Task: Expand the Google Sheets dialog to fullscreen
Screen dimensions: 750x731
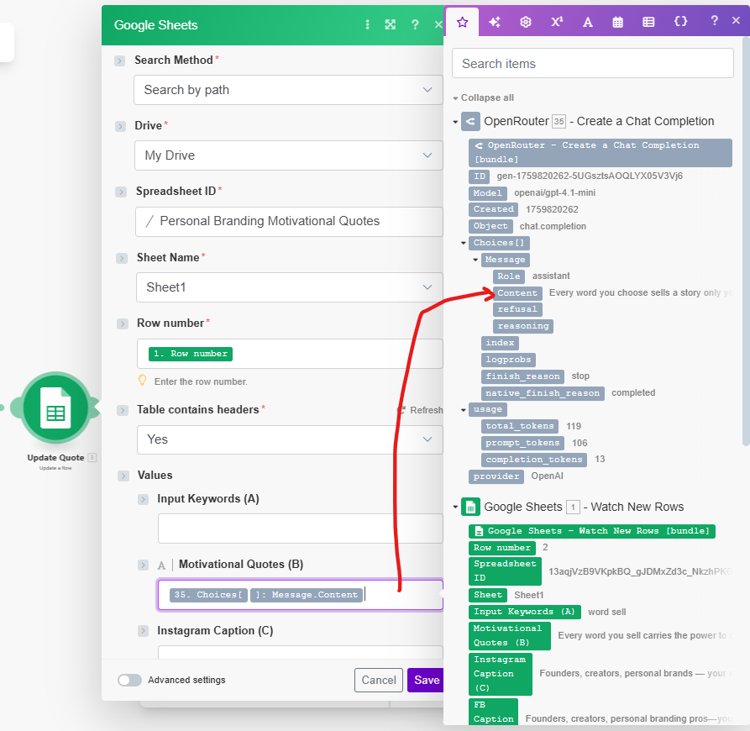Action: 391,25
